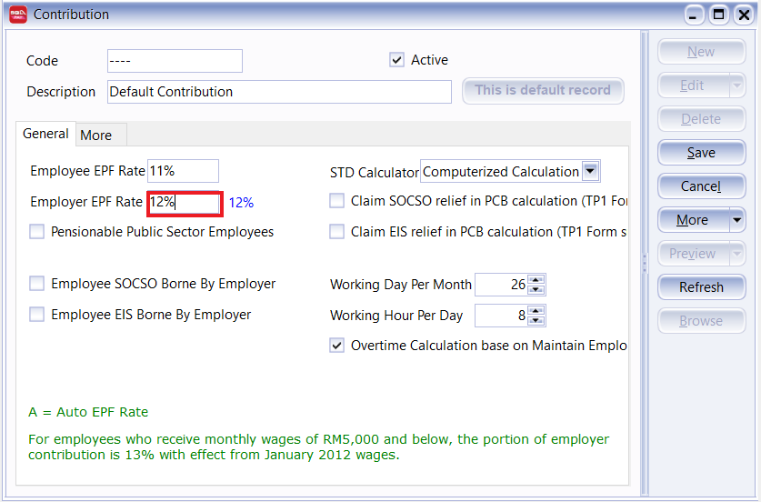Expand the Edit button dropdown arrow
Screen dimensions: 761x502
(x=737, y=85)
